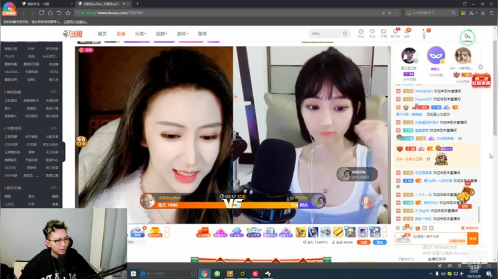The image size is (498, 279).
Task: Click the Douyu logo
Action: coord(73,34)
